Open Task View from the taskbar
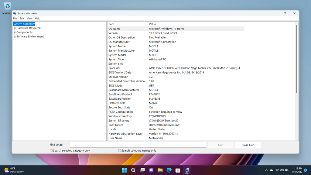 142,170
